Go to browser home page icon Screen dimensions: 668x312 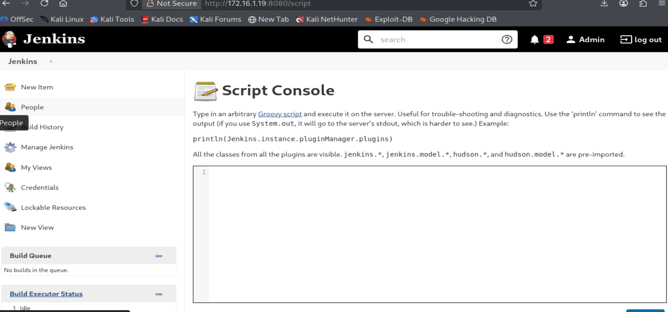click(63, 3)
